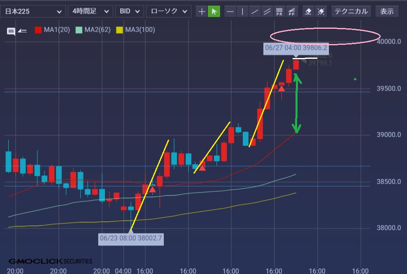
Task: Click the red triangle marker below 39500
Action: coord(281,89)
